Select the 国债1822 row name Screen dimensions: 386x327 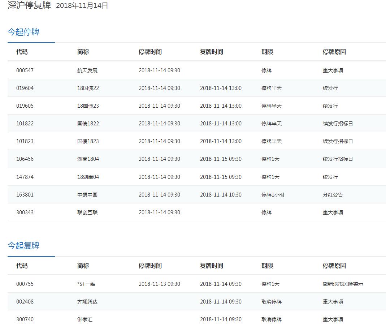88,124
